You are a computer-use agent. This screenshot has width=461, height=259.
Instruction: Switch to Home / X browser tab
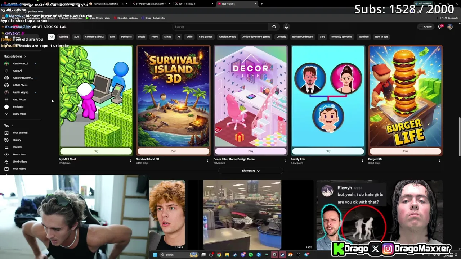point(194,4)
